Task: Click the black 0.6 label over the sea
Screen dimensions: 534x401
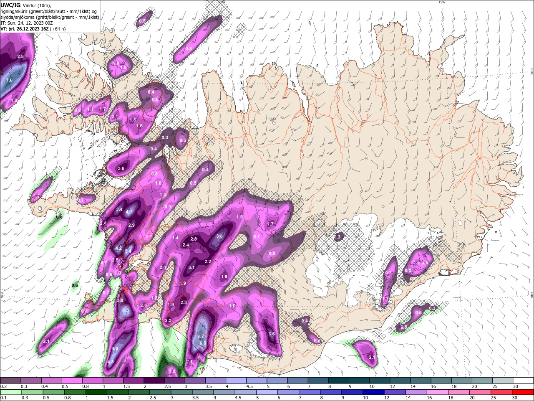Action: (75, 286)
